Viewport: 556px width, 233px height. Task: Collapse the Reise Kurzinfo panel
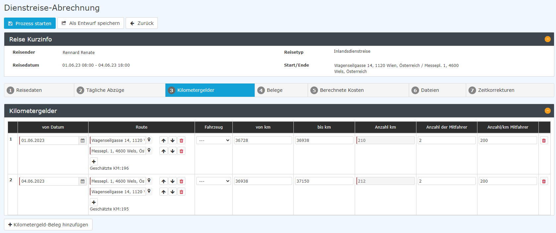point(548,39)
